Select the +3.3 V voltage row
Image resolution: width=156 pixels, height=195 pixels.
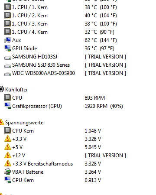(x=53, y=139)
